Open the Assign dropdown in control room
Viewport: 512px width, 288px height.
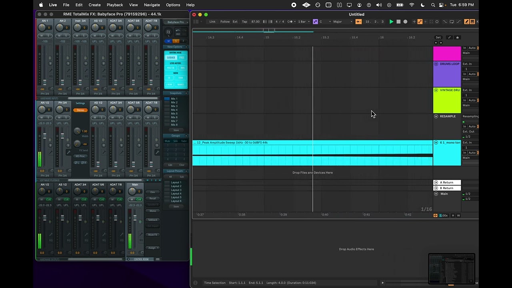coord(153,248)
